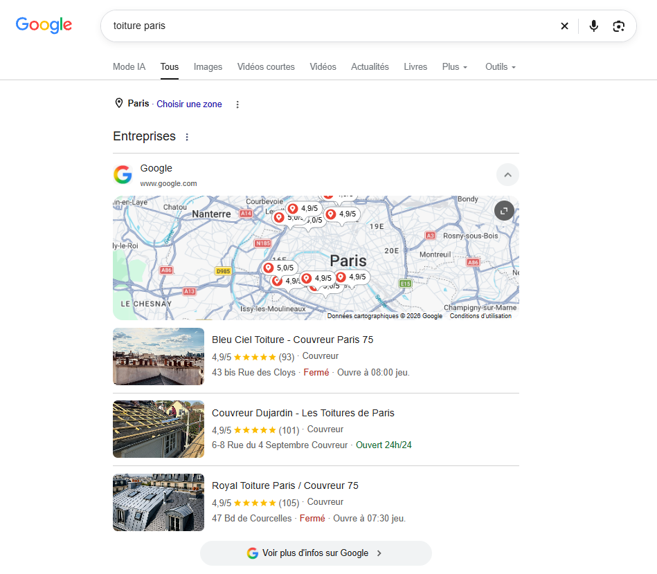Click the 5,0/5 map pin near 16E

coord(279,268)
